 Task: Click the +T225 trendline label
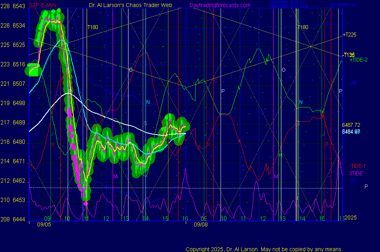coord(349,35)
